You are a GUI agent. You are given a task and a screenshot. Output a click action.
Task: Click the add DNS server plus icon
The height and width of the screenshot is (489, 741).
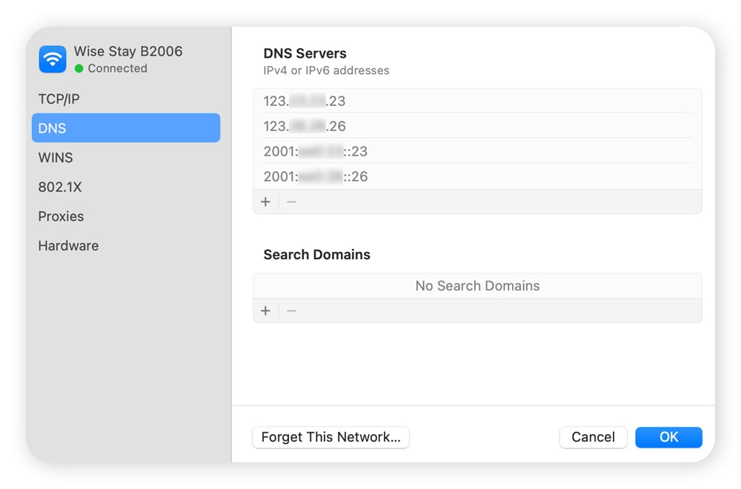266,201
